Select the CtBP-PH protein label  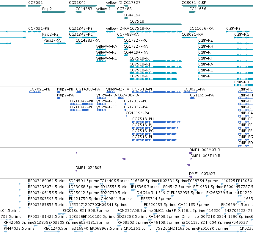246,95
